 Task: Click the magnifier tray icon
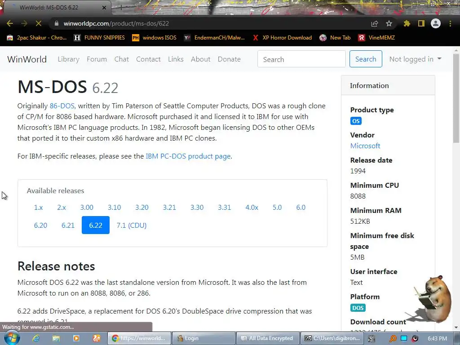pyautogui.click(x=393, y=338)
